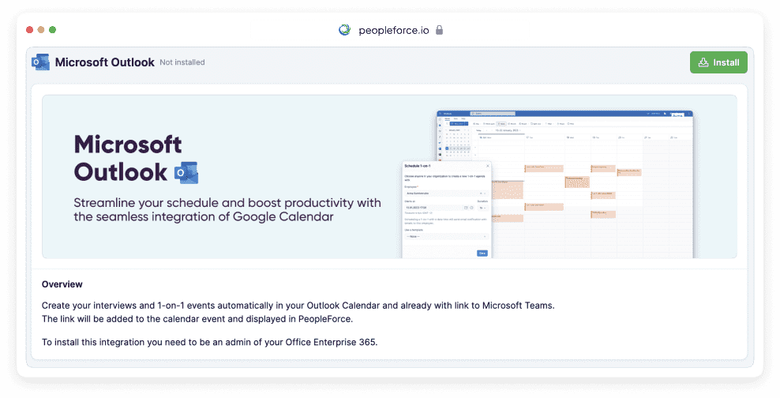Click the PeopleForce logo in the address bar
780x398 pixels.
[344, 30]
